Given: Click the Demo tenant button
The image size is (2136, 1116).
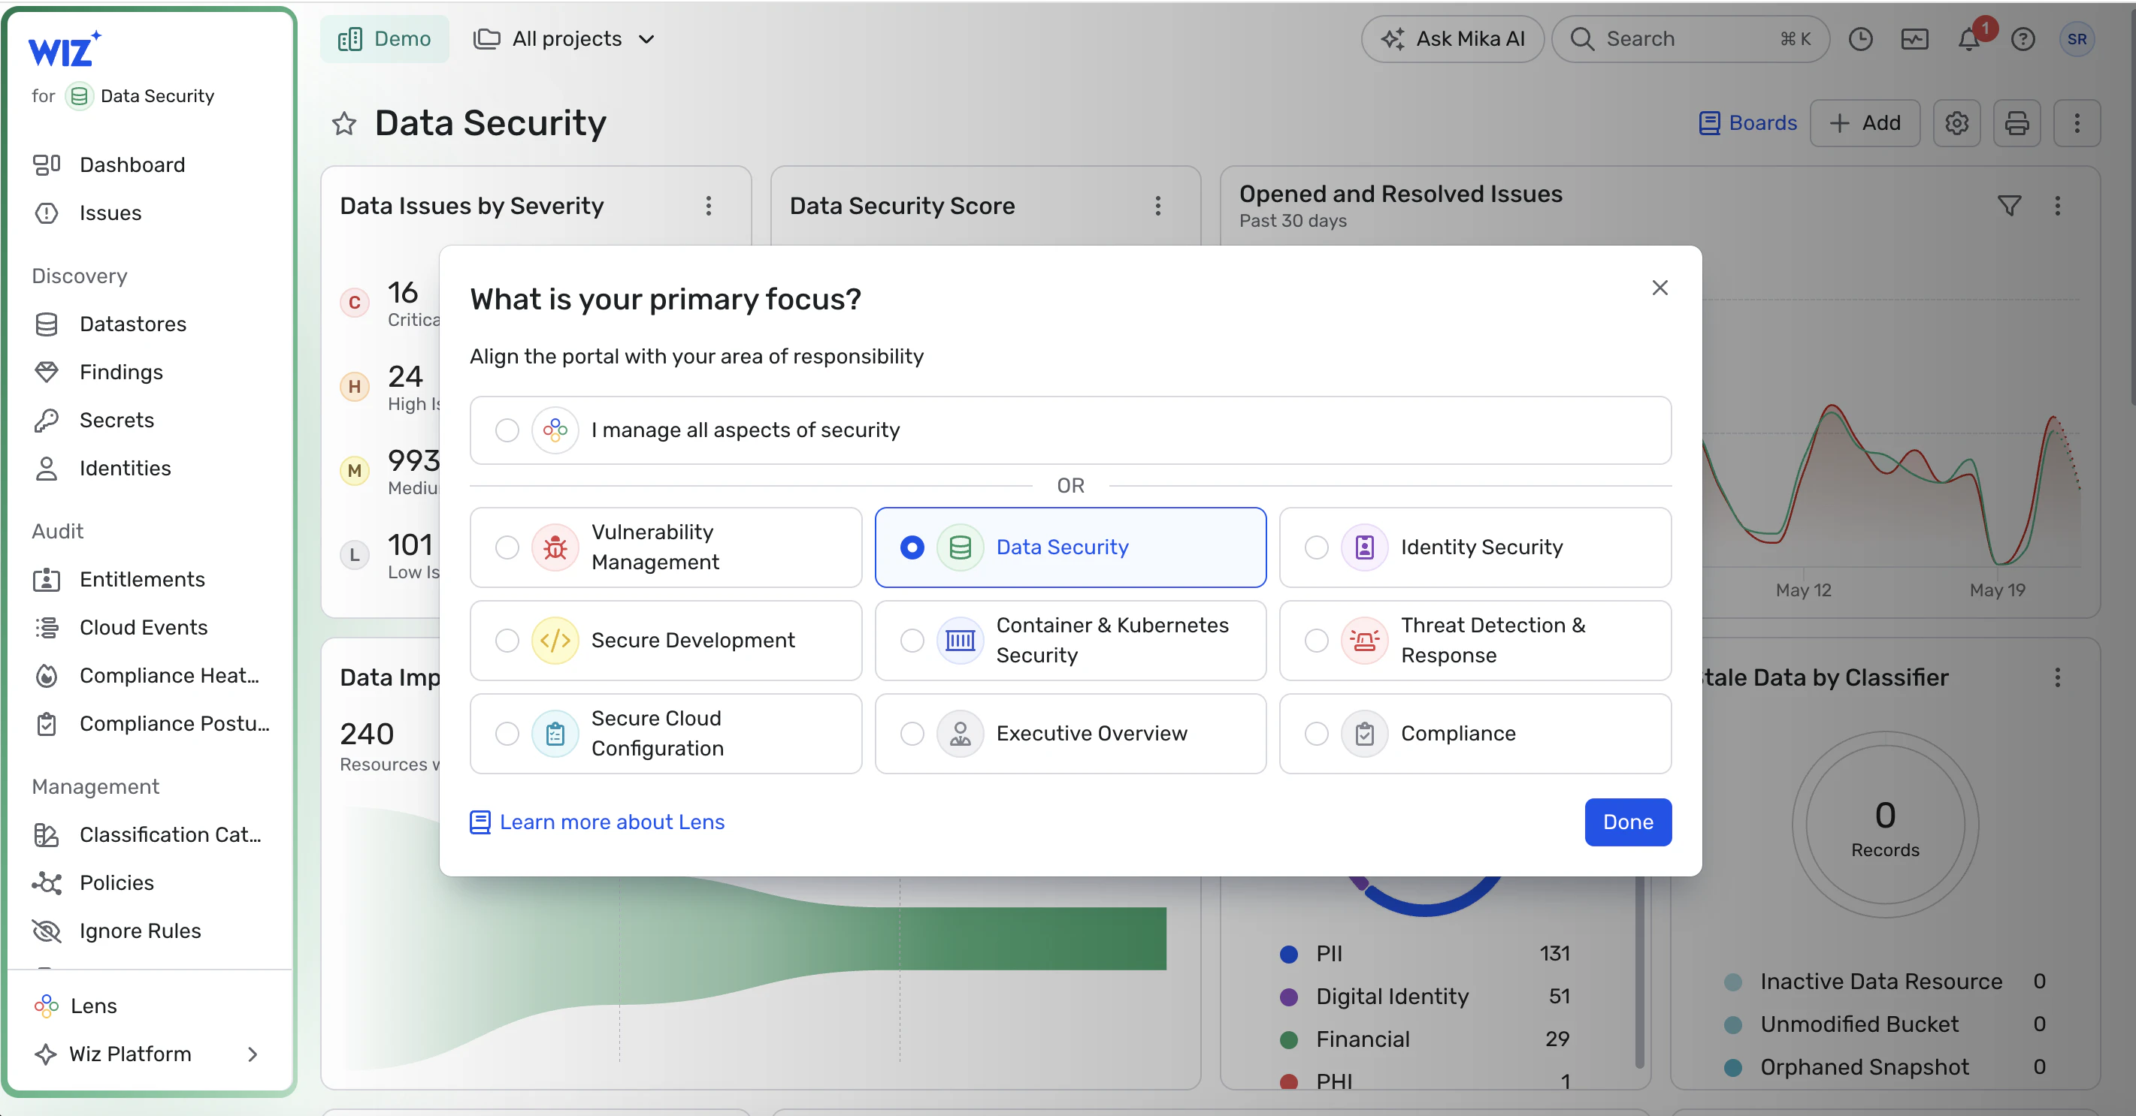Looking at the screenshot, I should coord(385,39).
